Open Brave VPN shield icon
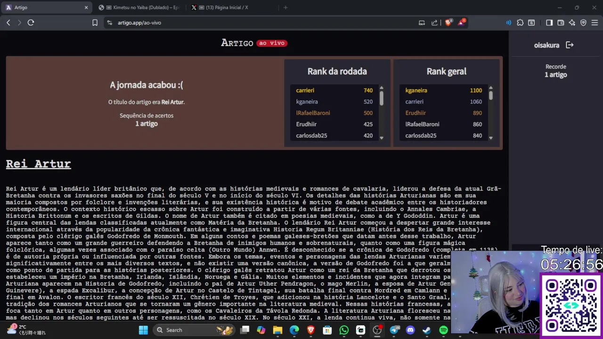This screenshot has width=603, height=339. click(583, 23)
